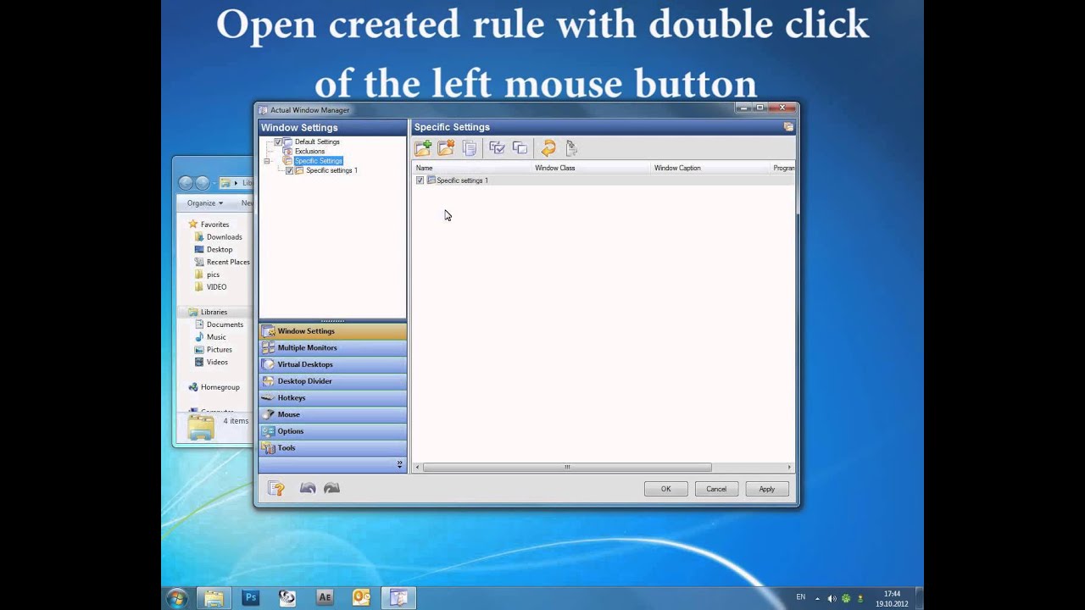Switch to the Desktop Divider section
This screenshot has height=610, width=1085.
pyautogui.click(x=332, y=381)
